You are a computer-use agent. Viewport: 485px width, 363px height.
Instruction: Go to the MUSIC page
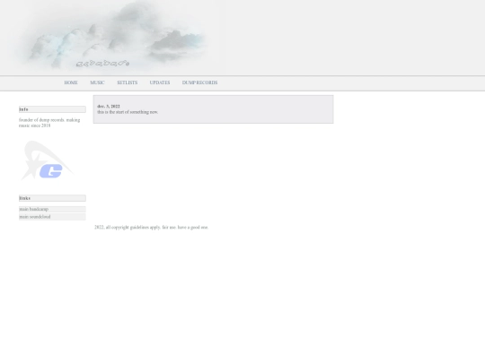[x=97, y=82]
